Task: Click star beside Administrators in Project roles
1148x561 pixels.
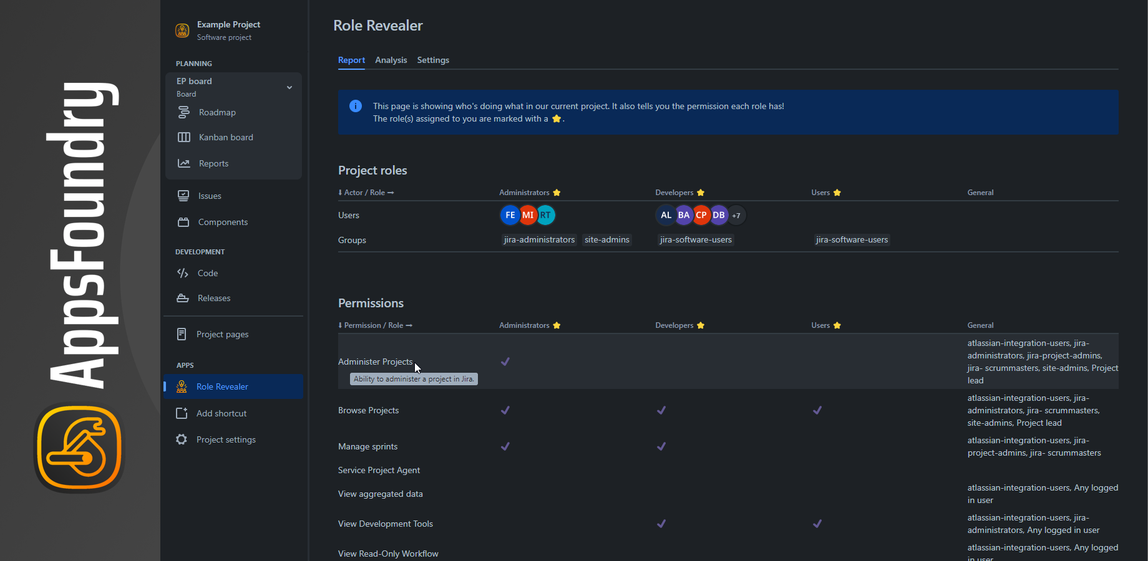Action: [x=557, y=193]
